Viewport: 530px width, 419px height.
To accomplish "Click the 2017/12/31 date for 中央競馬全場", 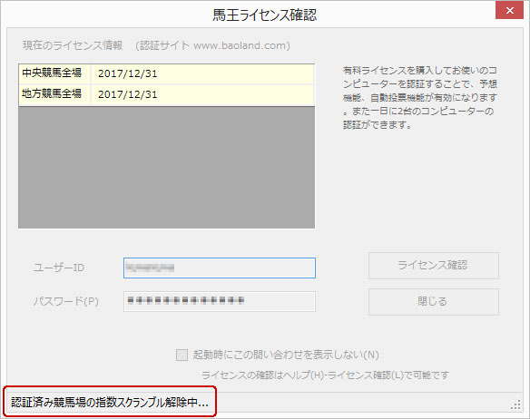I will click(x=128, y=73).
